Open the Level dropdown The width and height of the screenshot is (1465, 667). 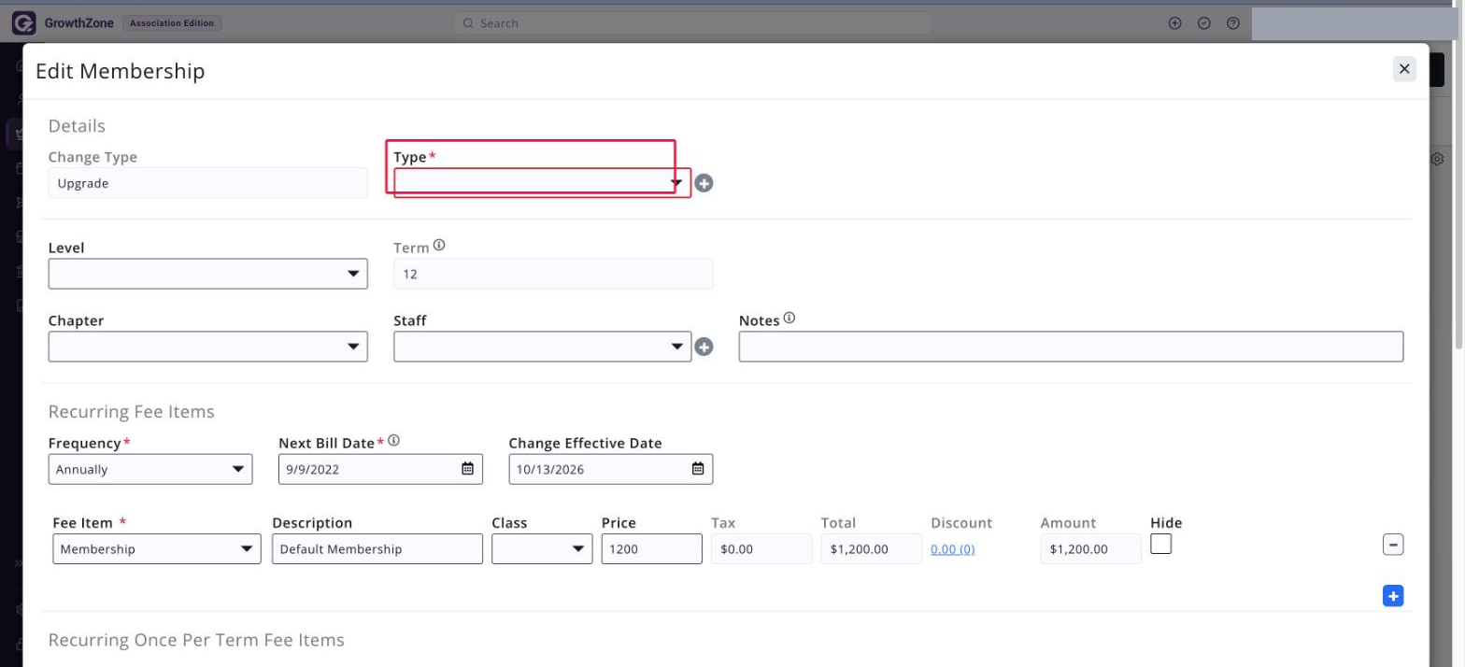point(207,274)
